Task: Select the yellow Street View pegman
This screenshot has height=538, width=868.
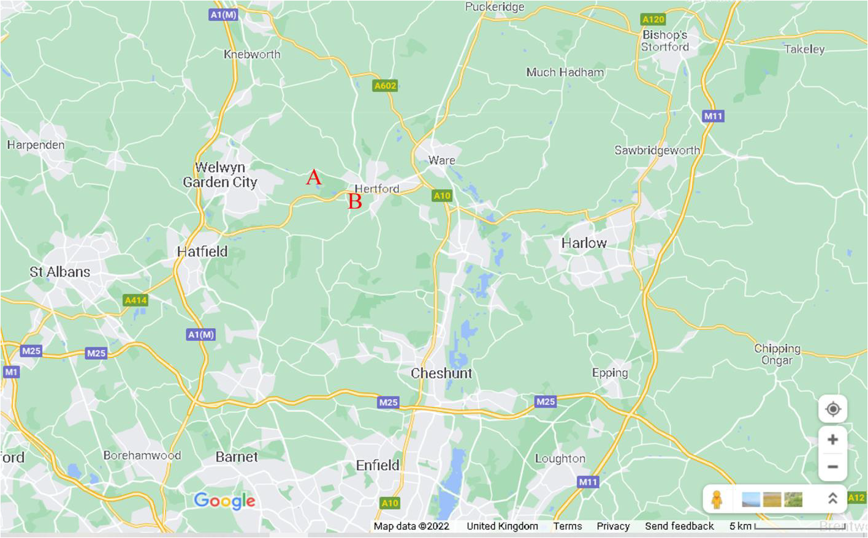Action: [717, 499]
